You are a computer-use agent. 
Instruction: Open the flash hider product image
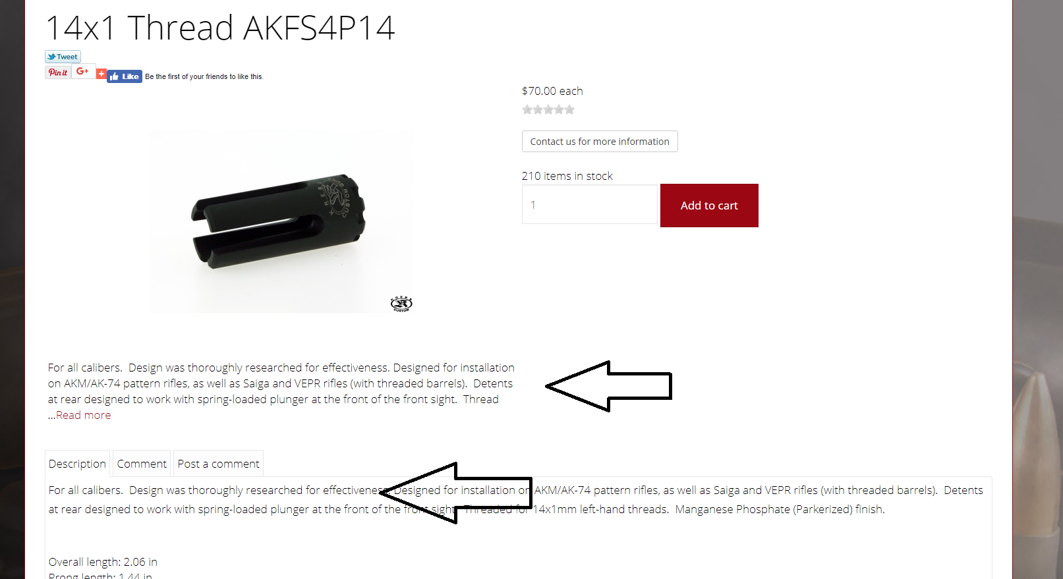click(x=281, y=221)
